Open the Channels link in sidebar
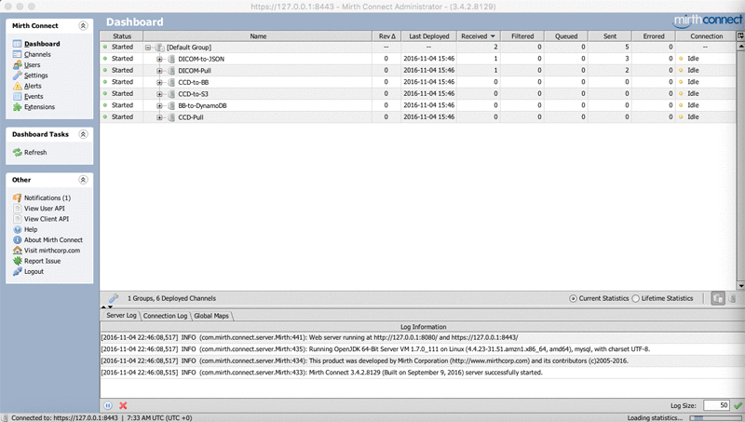 tap(37, 55)
